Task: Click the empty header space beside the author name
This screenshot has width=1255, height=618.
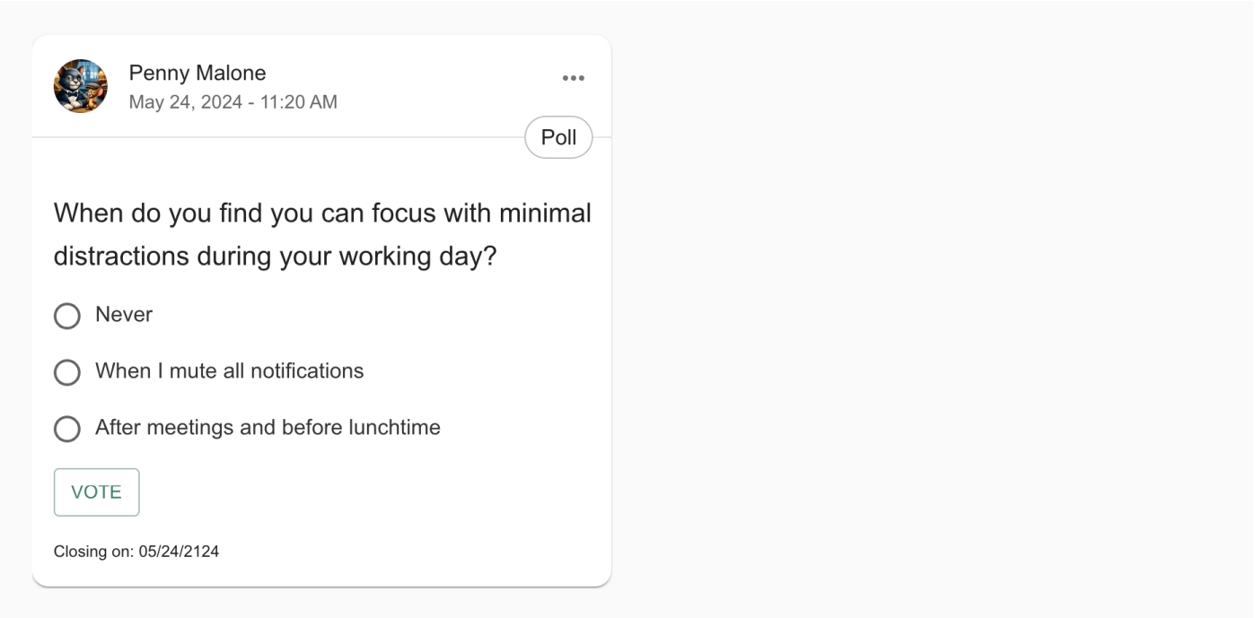Action: click(x=431, y=85)
